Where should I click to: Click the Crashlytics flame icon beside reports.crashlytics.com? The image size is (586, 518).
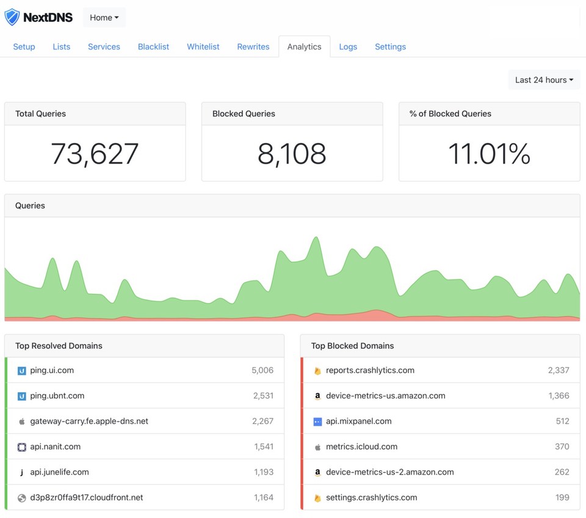(x=317, y=370)
